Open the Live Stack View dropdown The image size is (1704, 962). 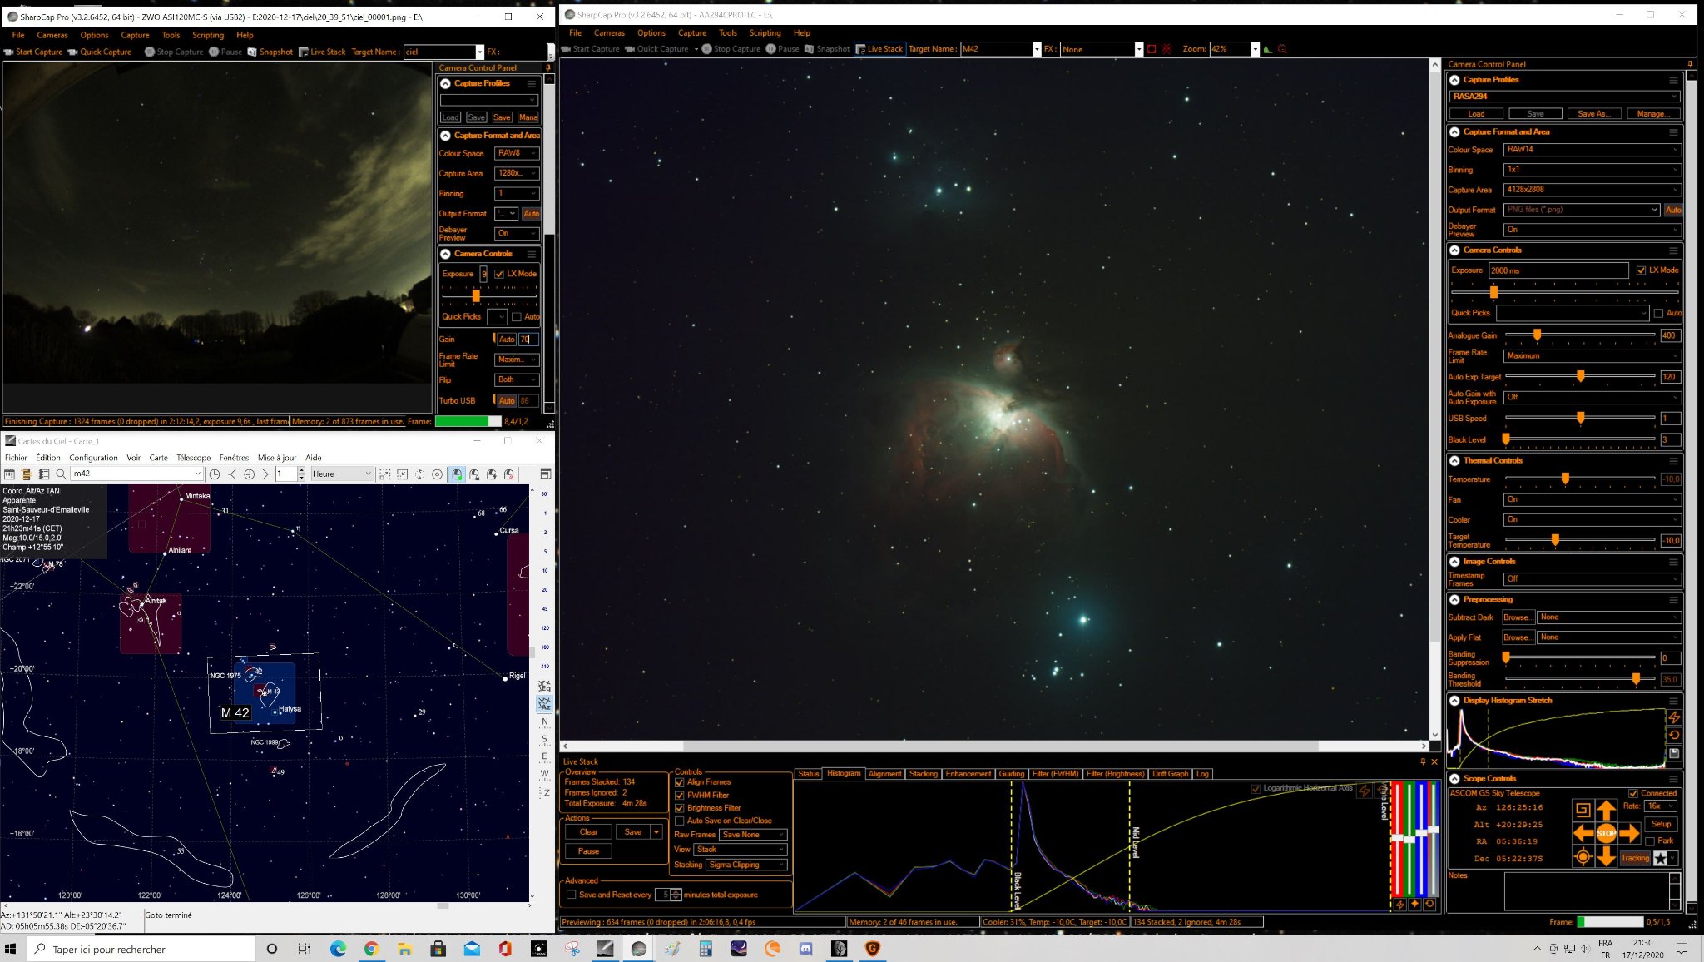pyautogui.click(x=741, y=850)
